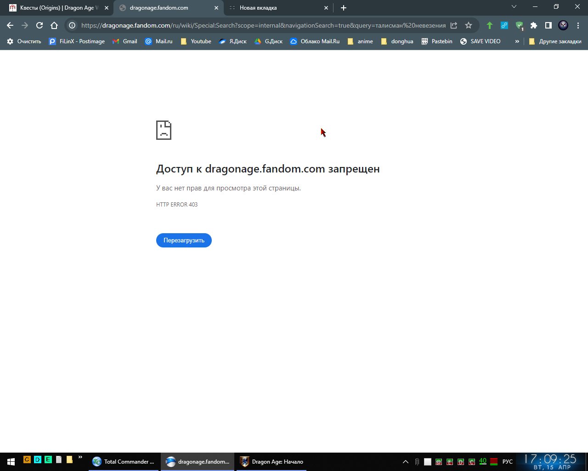Click the У вас нет прав message

point(228,188)
